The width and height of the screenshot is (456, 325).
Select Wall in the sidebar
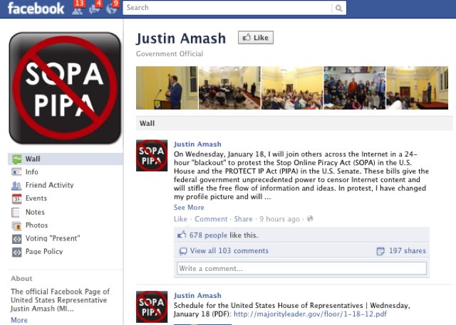pyautogui.click(x=66, y=159)
